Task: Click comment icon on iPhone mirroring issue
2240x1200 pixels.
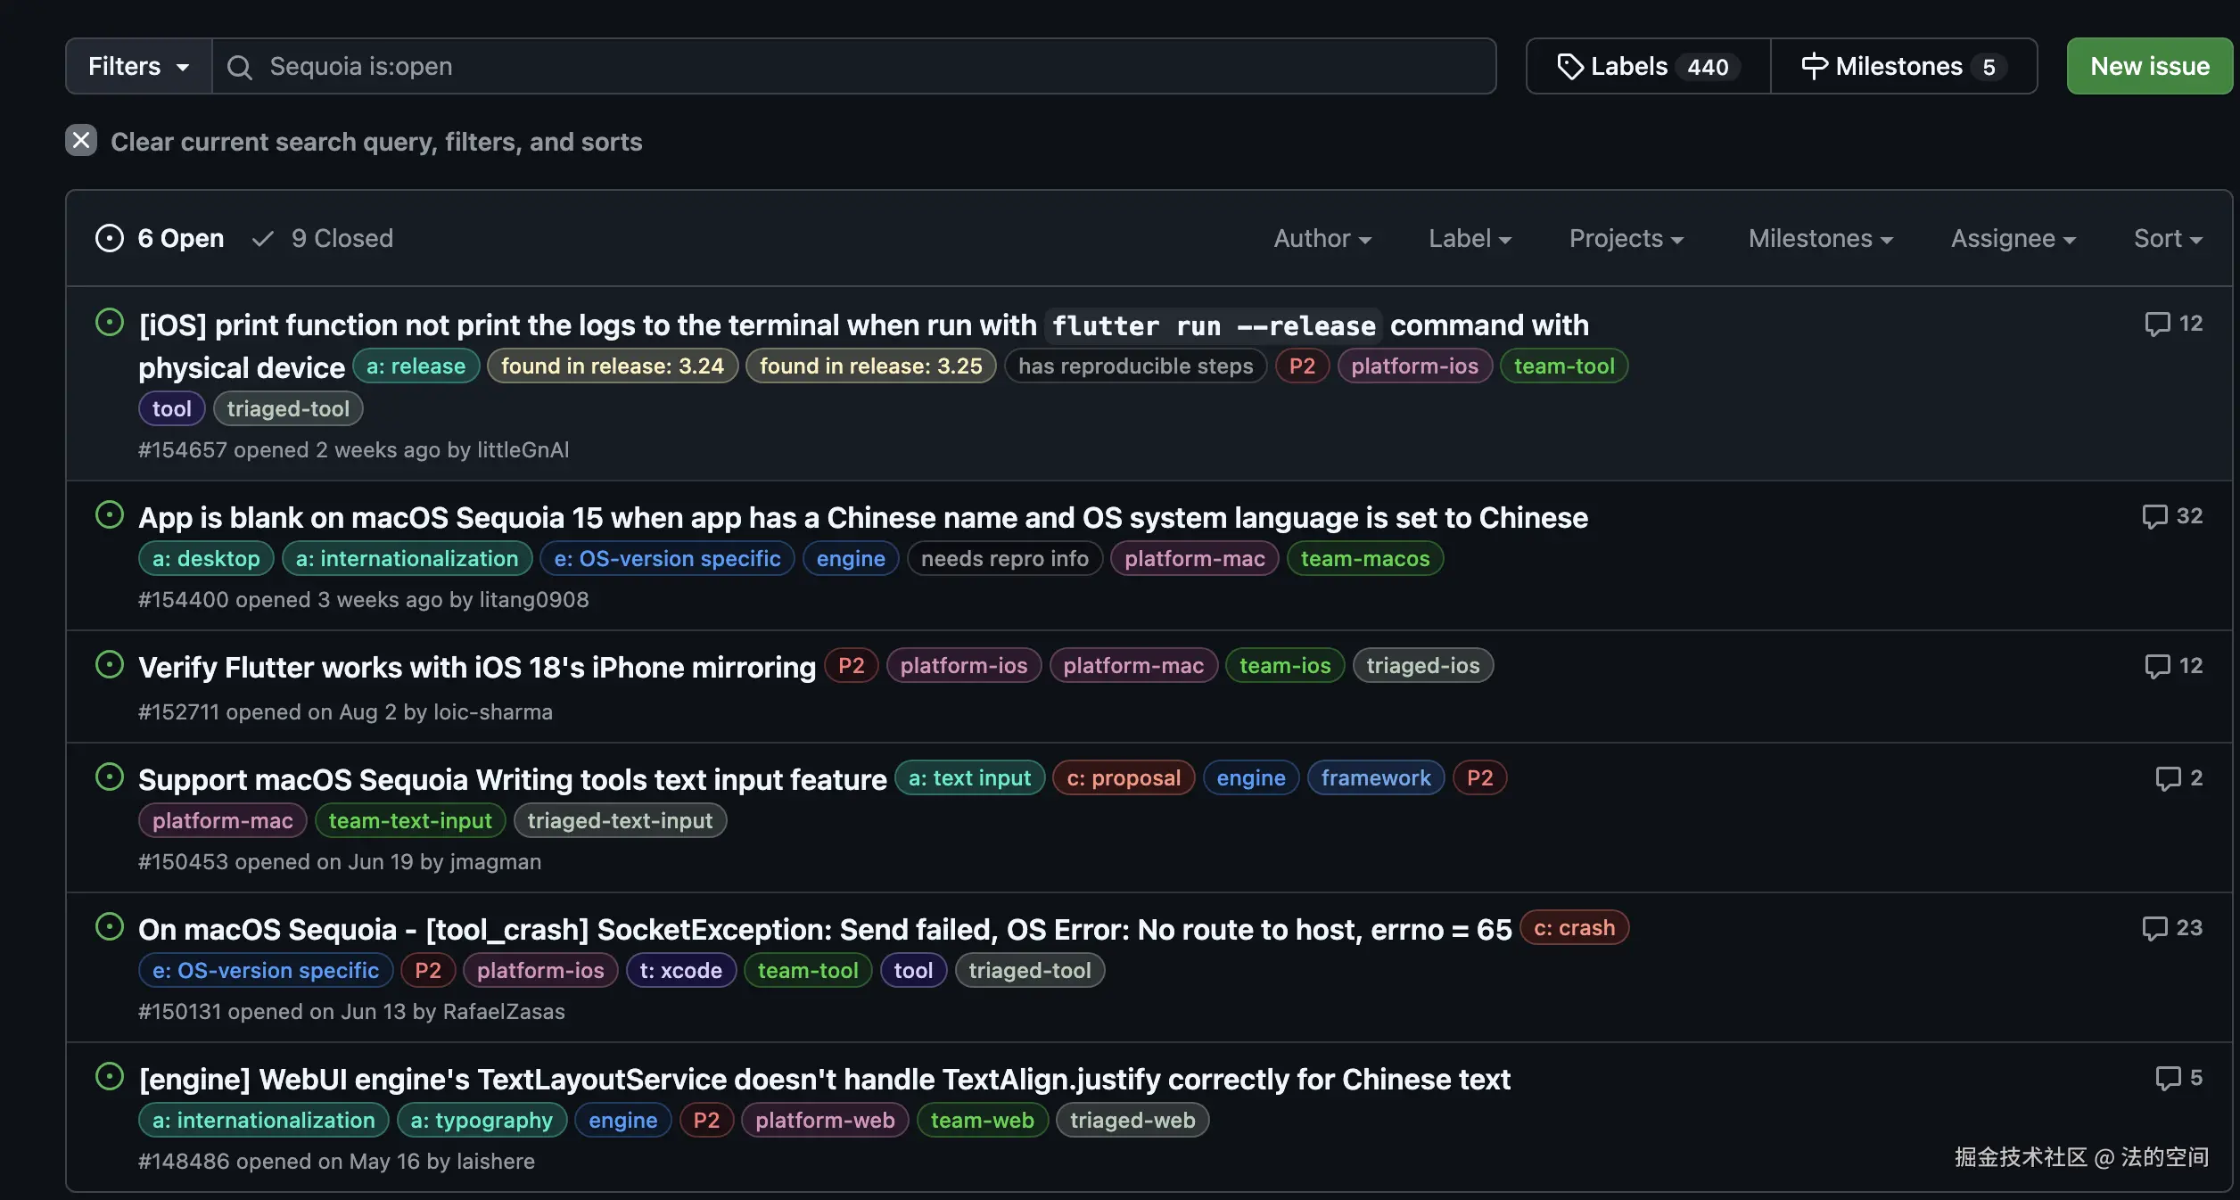Action: coord(2156,667)
